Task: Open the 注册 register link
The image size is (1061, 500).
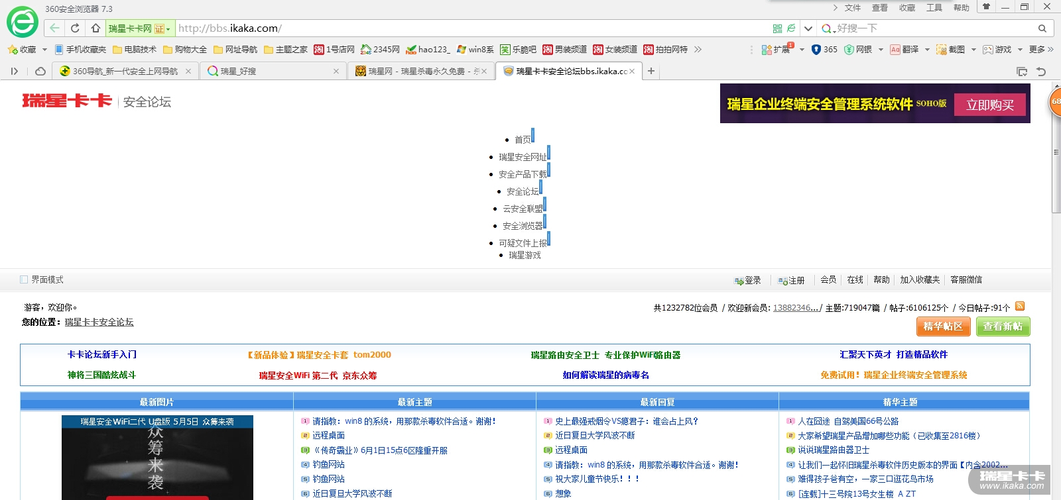Action: click(x=791, y=280)
